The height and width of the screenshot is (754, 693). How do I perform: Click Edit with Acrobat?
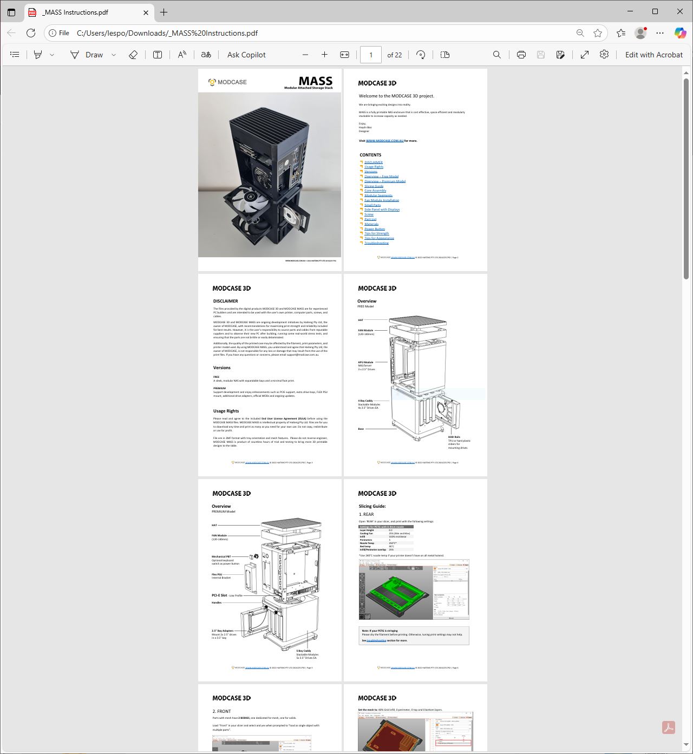coord(654,55)
